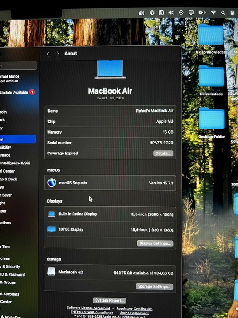Open the flame-leaf menu bar icon
238x318 pixels.
141,13
